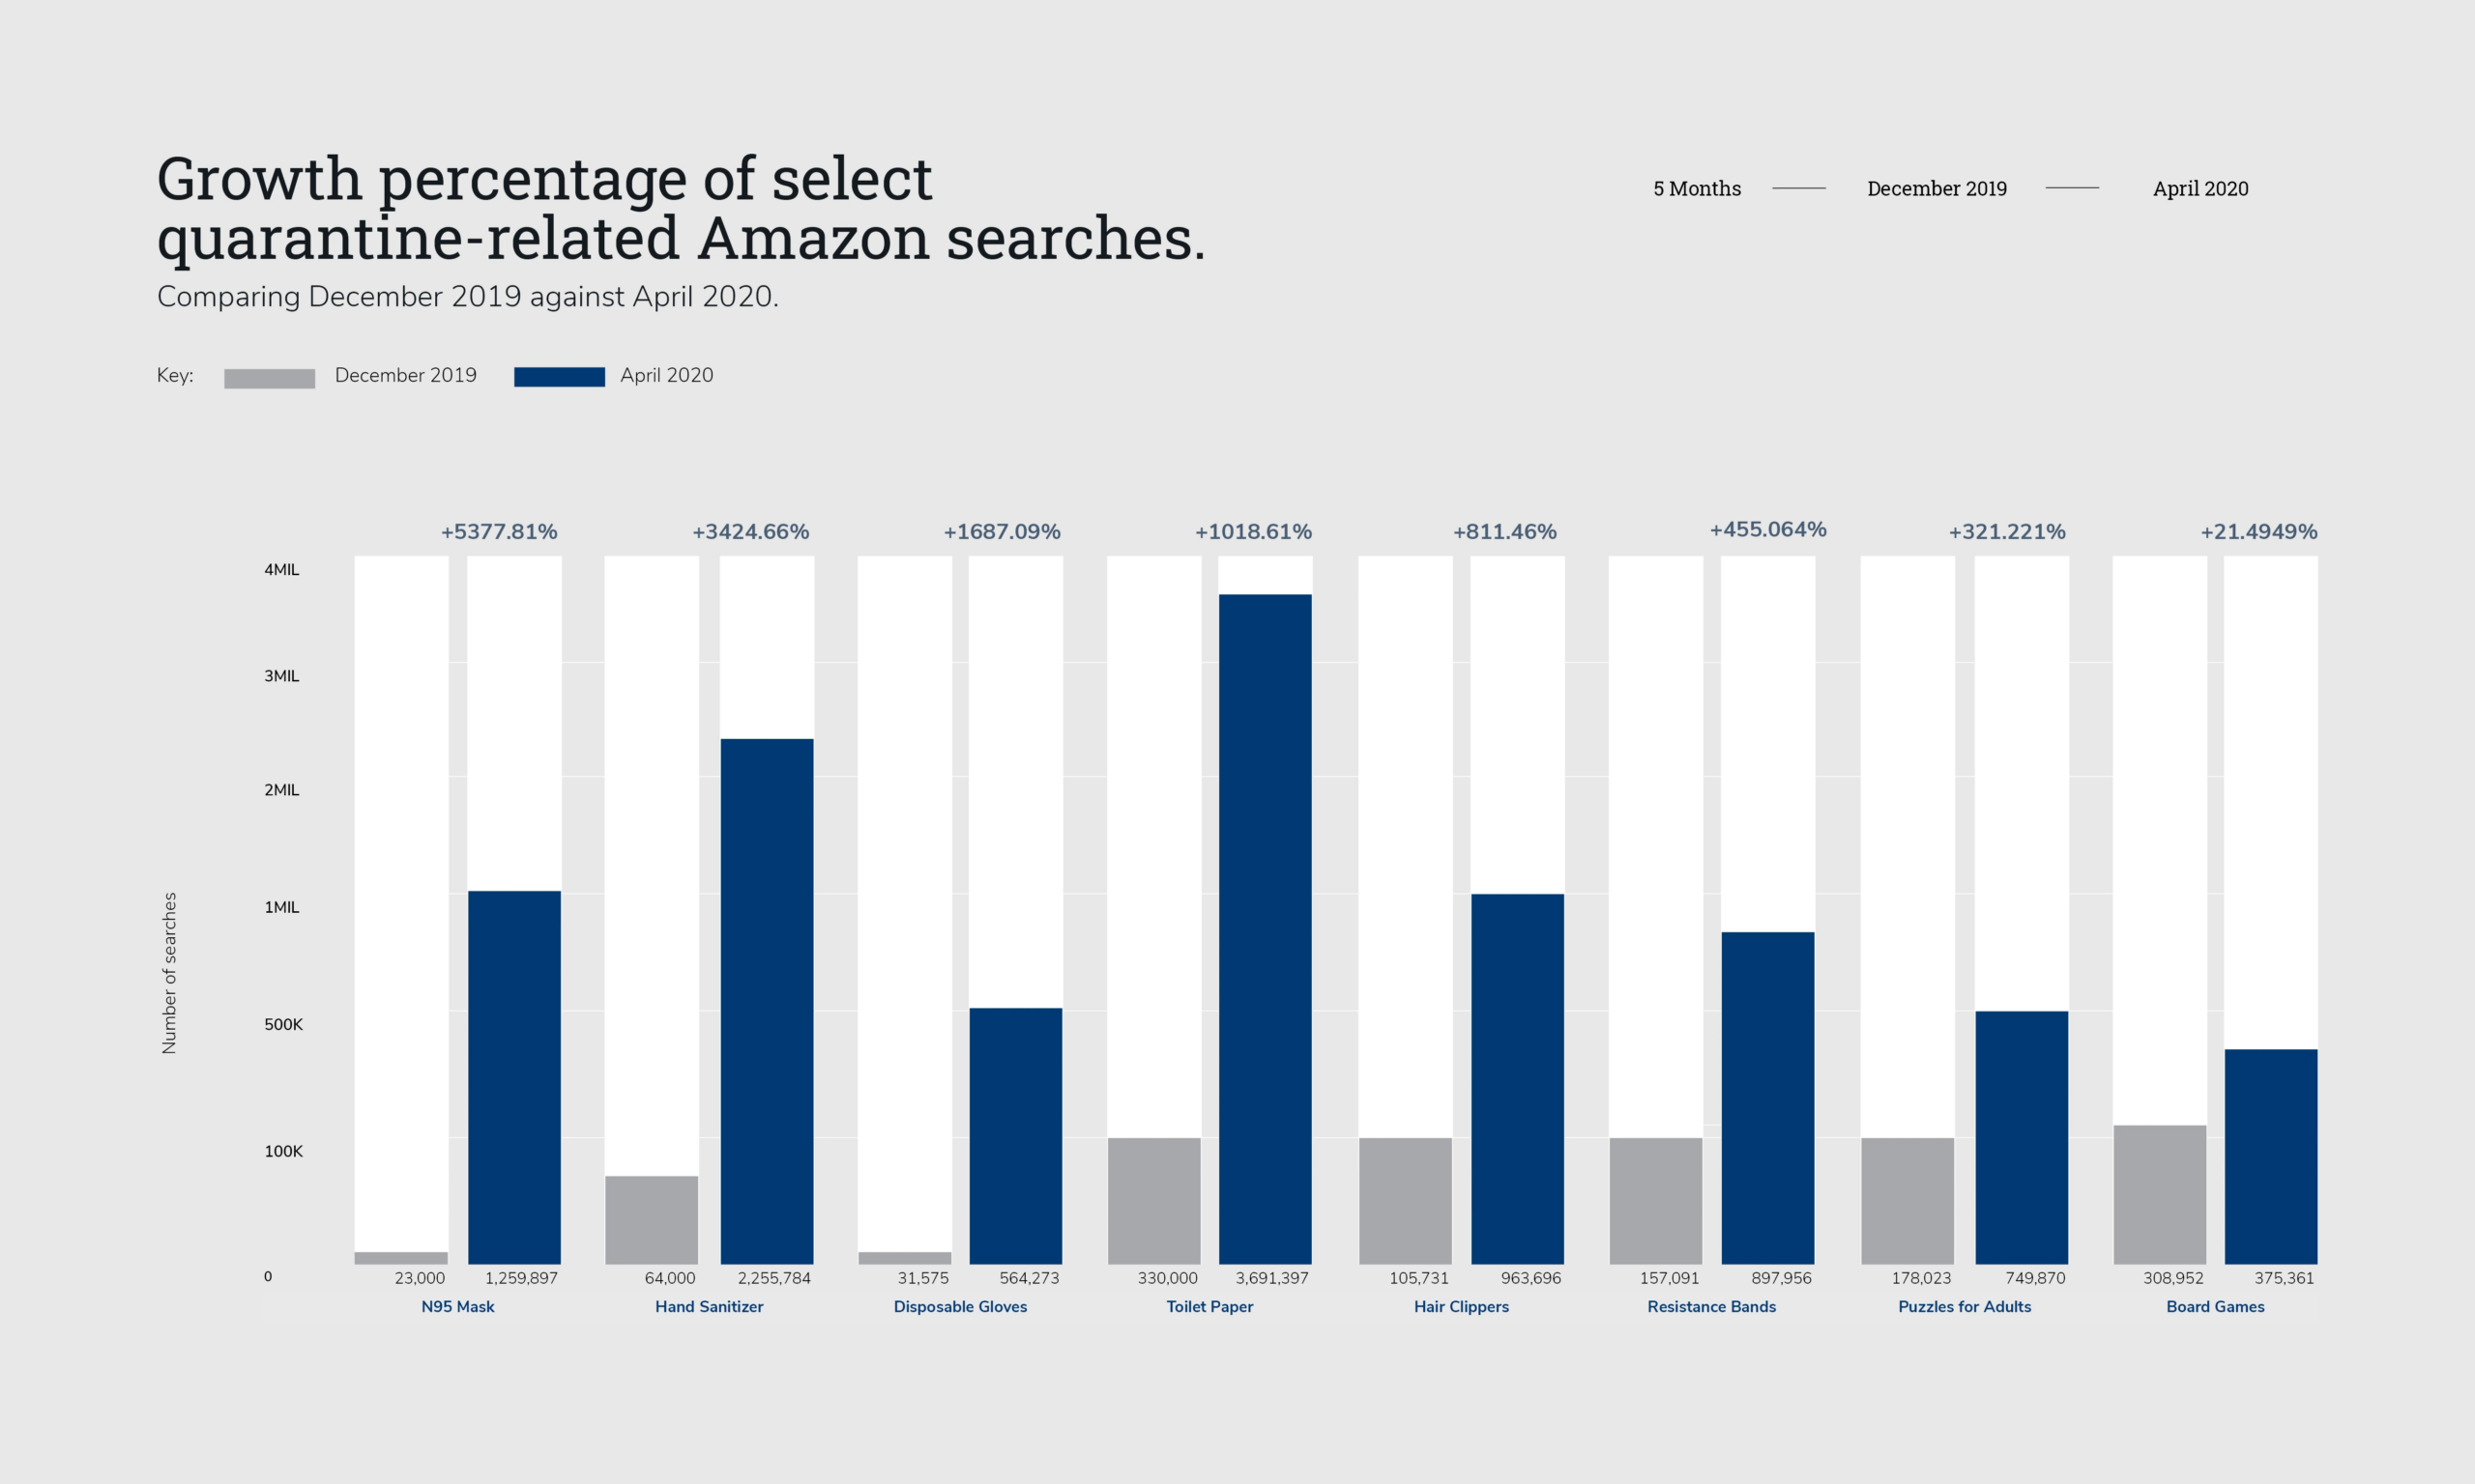Open the Toilet Paper category label
This screenshot has width=2475, height=1484.
(x=1209, y=1306)
